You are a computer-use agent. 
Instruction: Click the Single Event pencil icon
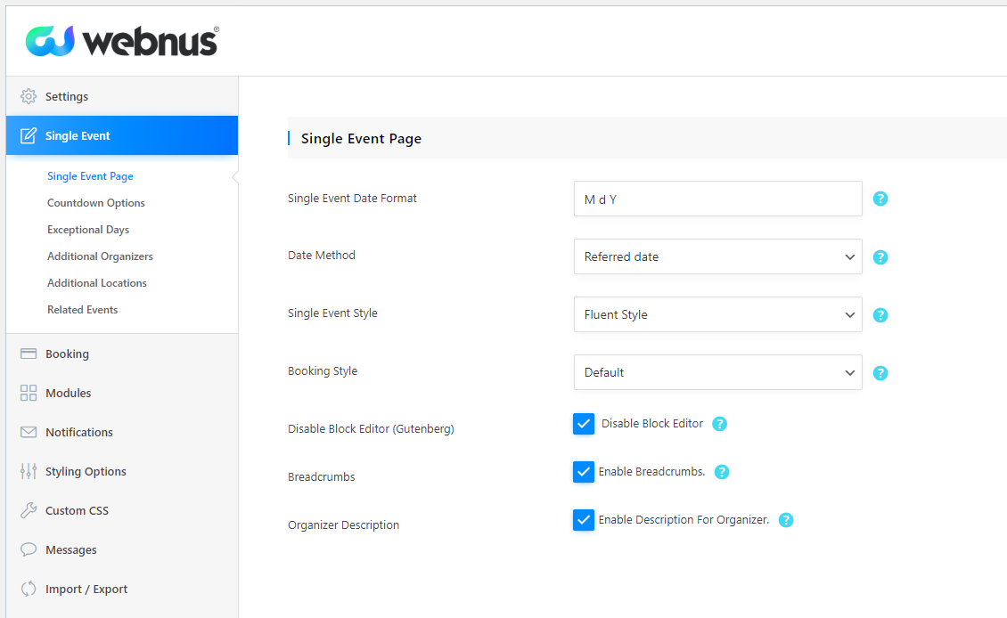[29, 135]
